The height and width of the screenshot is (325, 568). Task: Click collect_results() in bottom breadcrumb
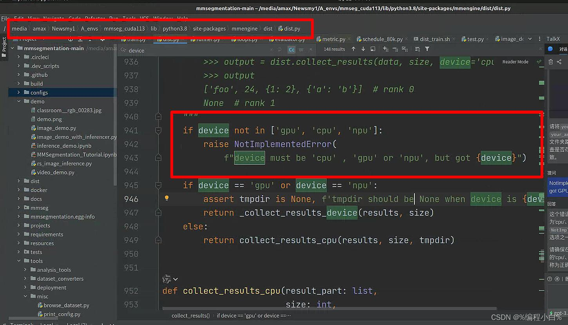tap(190, 315)
